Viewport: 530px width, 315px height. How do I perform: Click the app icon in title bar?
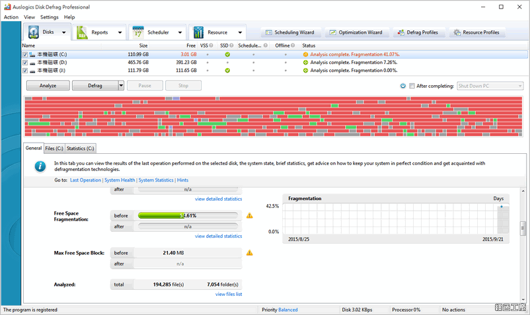pos(7,7)
